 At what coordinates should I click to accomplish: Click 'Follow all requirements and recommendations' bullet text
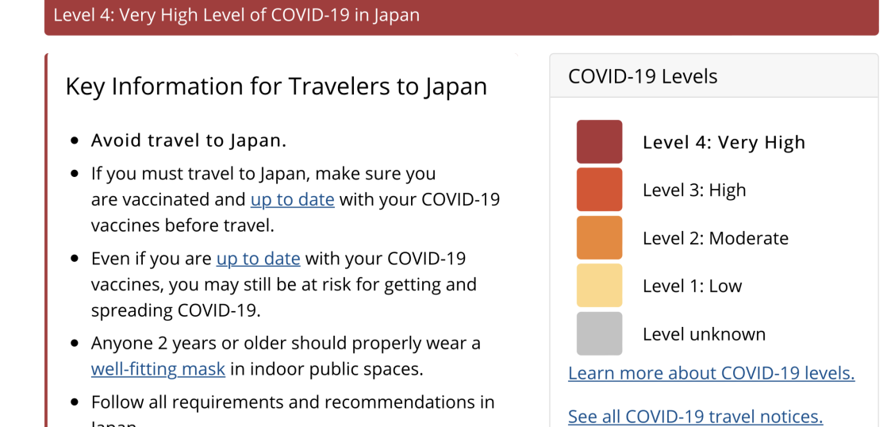tap(293, 402)
